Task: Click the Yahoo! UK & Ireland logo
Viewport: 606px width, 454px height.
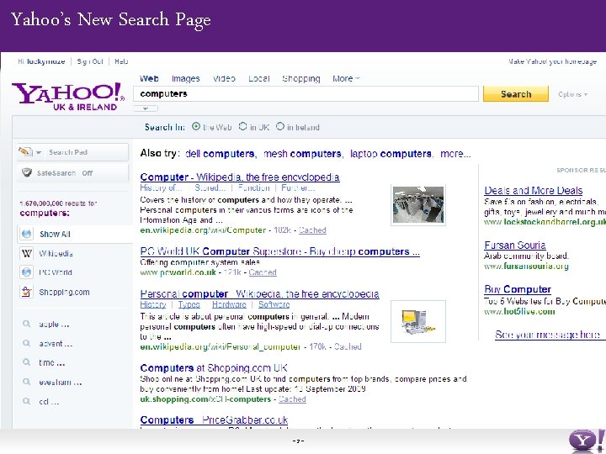Action: point(68,97)
